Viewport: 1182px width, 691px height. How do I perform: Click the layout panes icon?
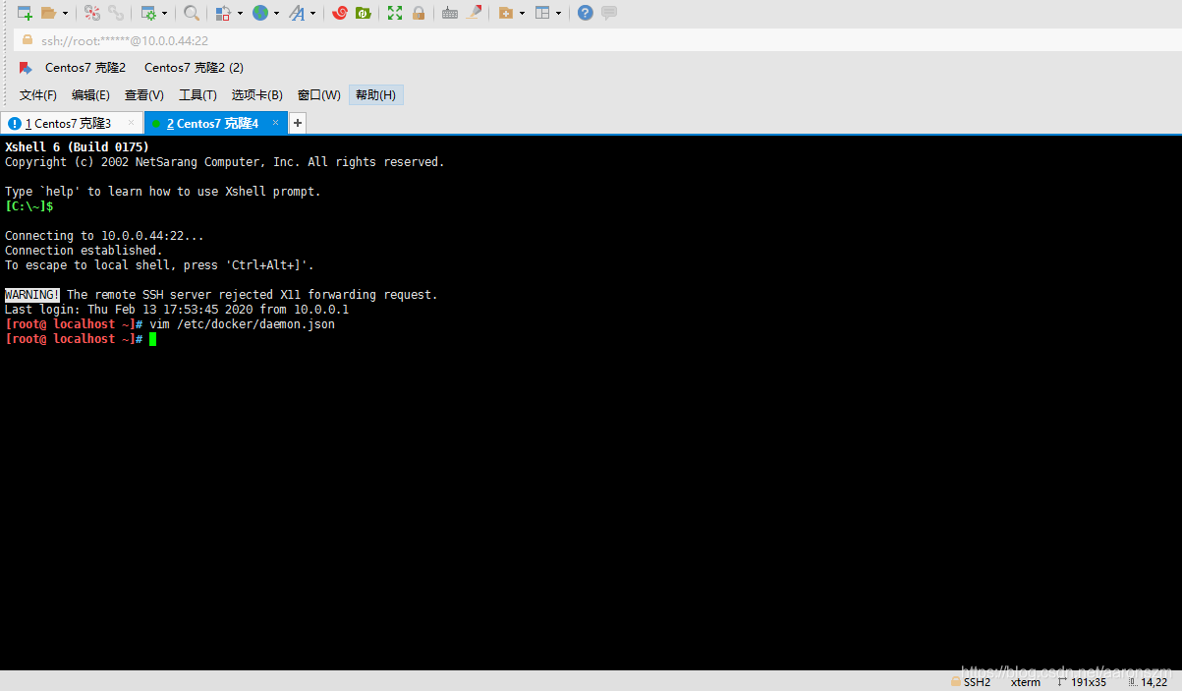(541, 13)
